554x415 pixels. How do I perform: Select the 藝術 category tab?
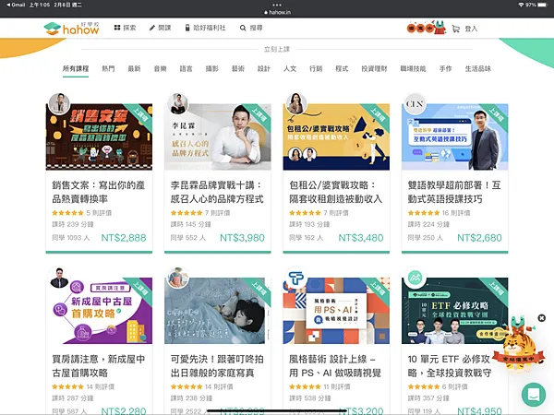point(238,68)
